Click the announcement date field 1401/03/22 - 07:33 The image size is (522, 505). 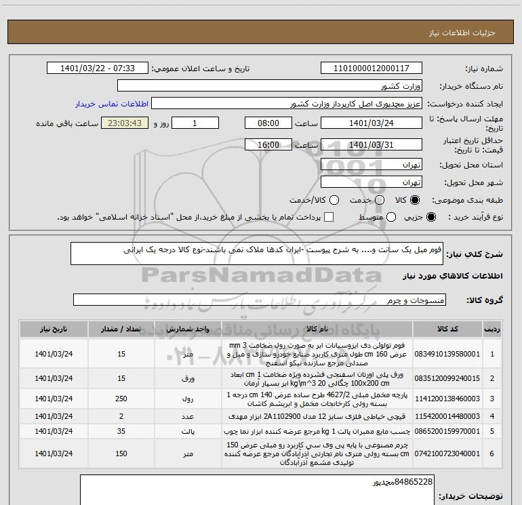point(98,68)
